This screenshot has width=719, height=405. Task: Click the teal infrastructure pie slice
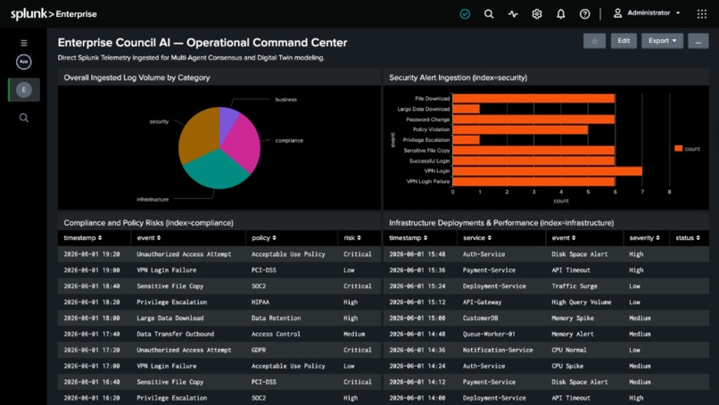click(216, 169)
